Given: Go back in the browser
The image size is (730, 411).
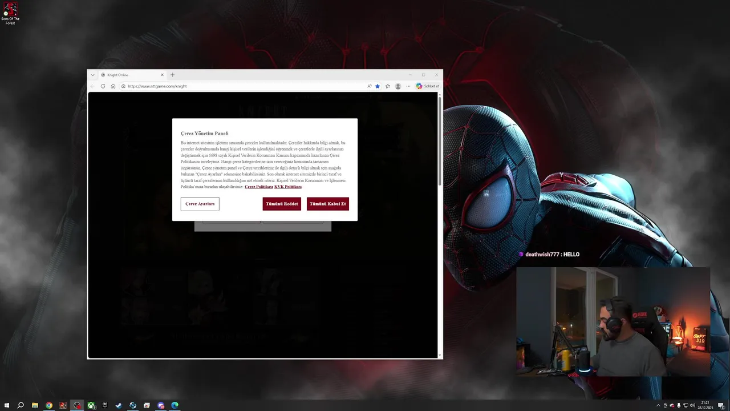Looking at the screenshot, I should click(92, 86).
